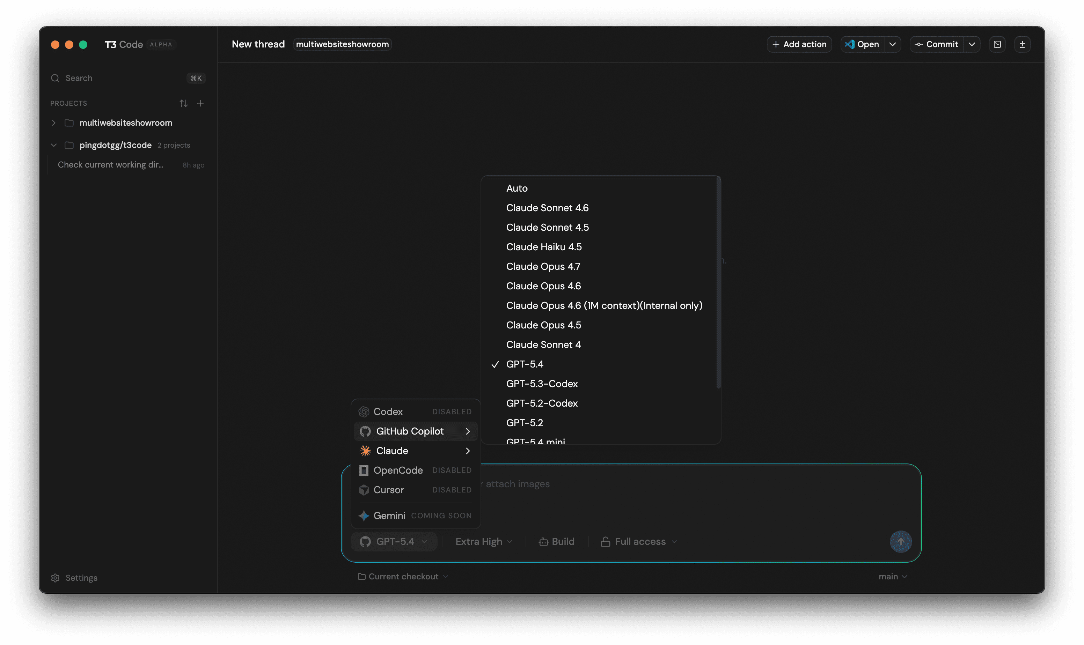Click the diff view icon top right
The height and width of the screenshot is (645, 1084).
pos(1023,44)
